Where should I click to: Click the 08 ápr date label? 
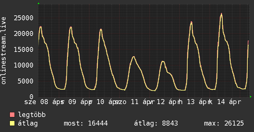[52, 102]
